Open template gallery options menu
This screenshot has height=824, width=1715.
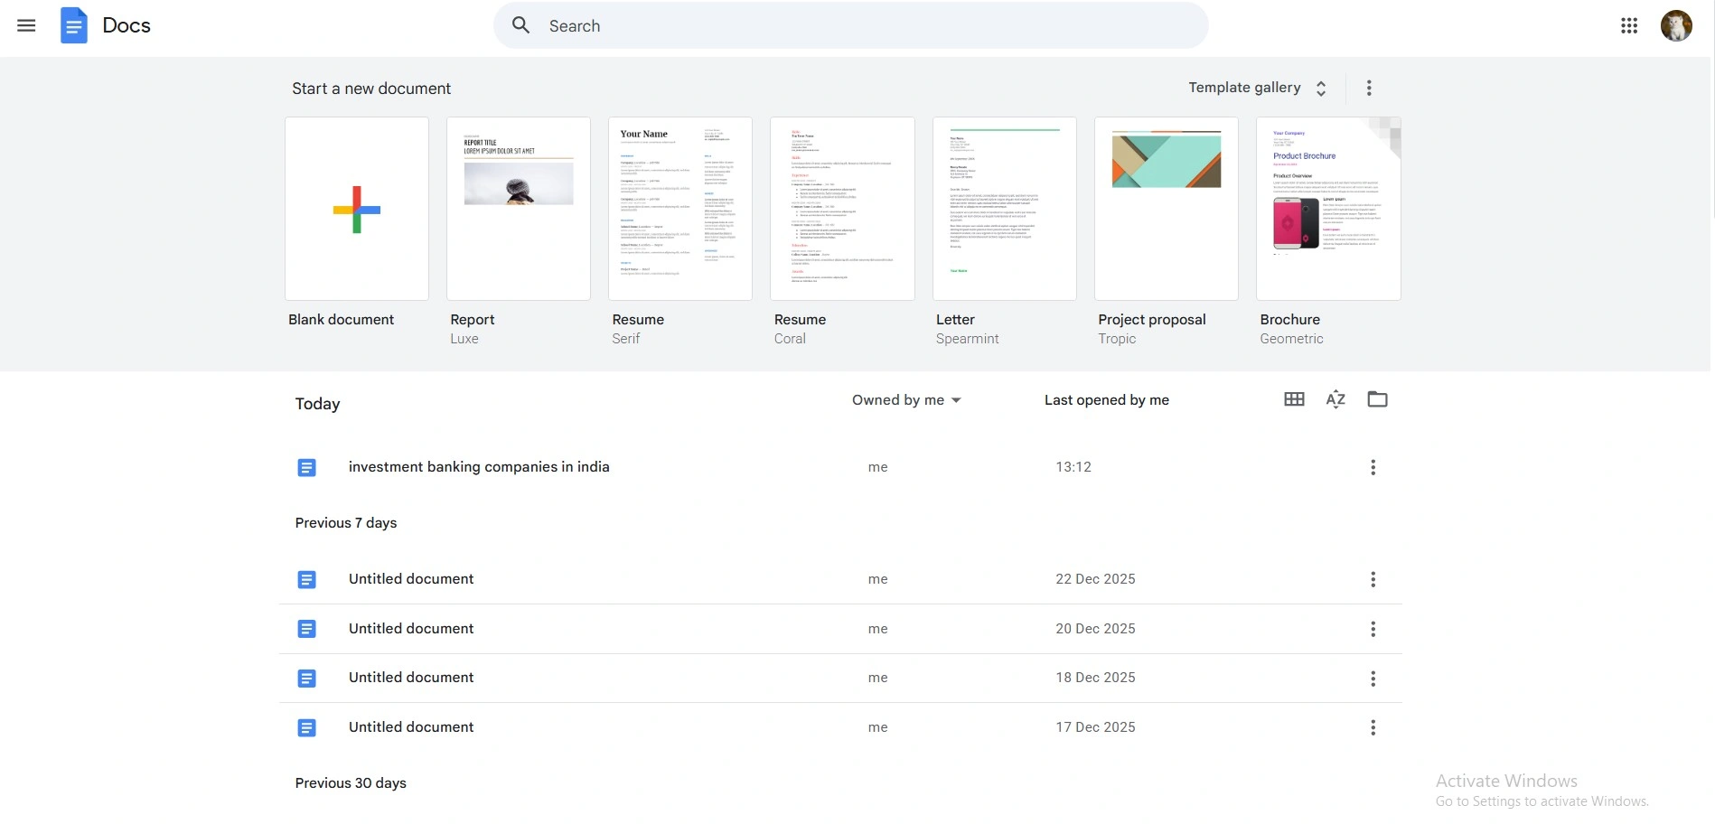1369,88
